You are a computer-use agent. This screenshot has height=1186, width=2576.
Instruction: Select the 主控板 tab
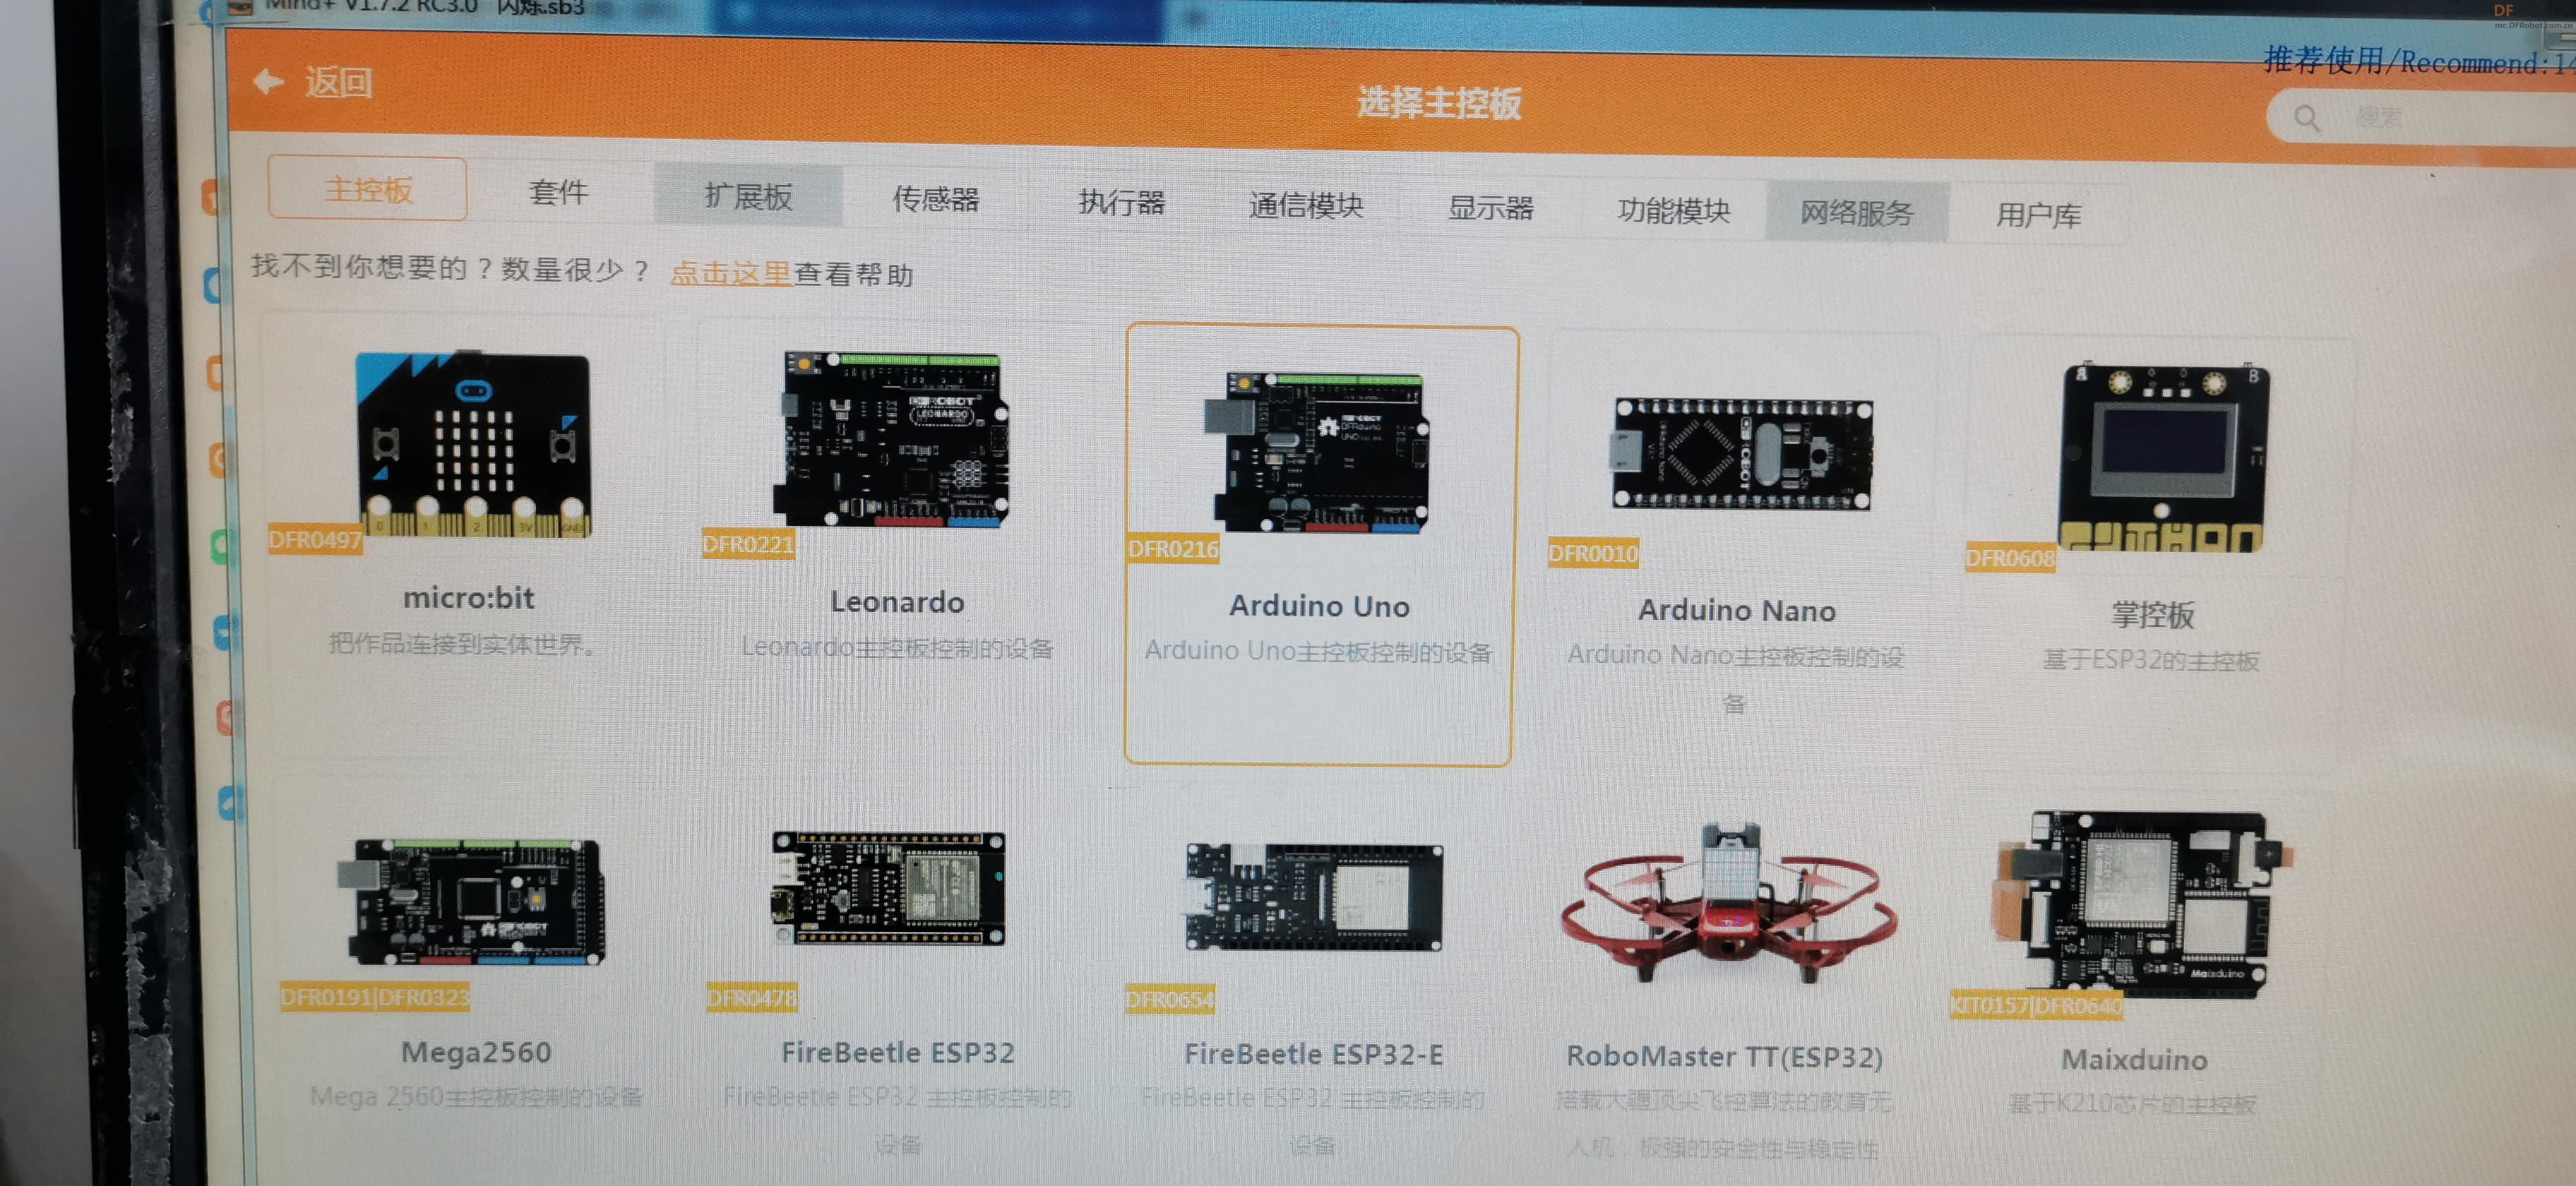coord(368,189)
